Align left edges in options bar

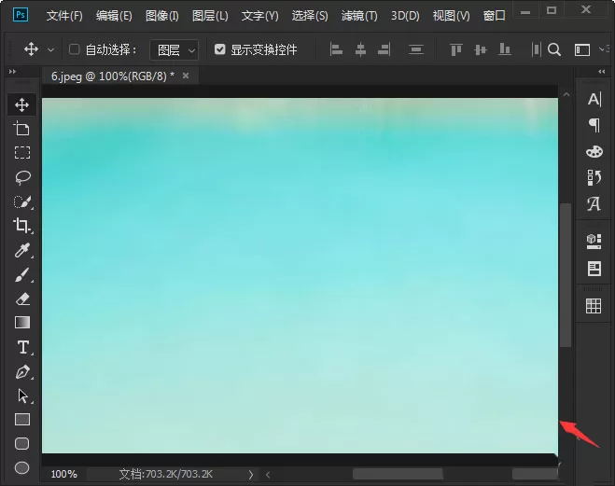336,49
